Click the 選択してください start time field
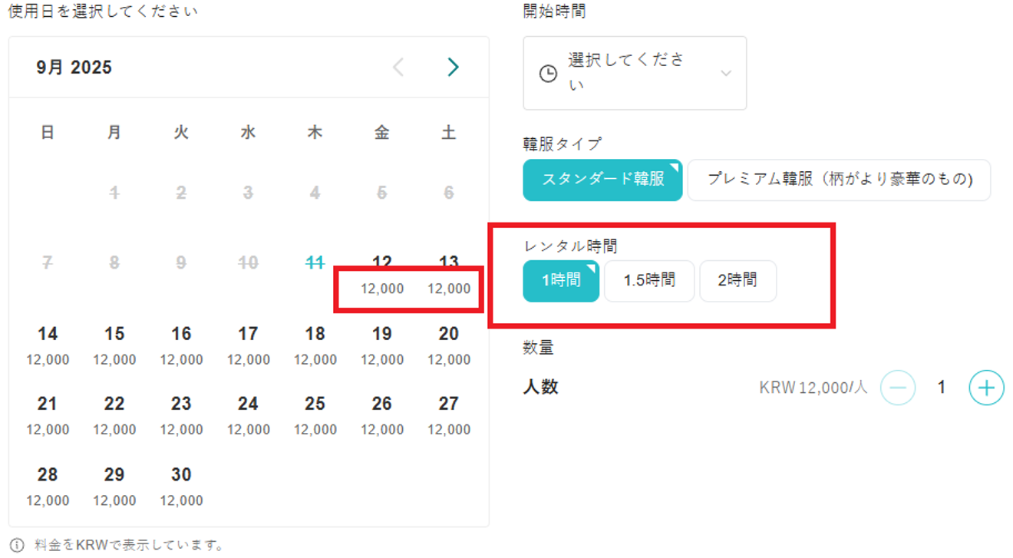This screenshot has height=558, width=1013. pos(635,73)
